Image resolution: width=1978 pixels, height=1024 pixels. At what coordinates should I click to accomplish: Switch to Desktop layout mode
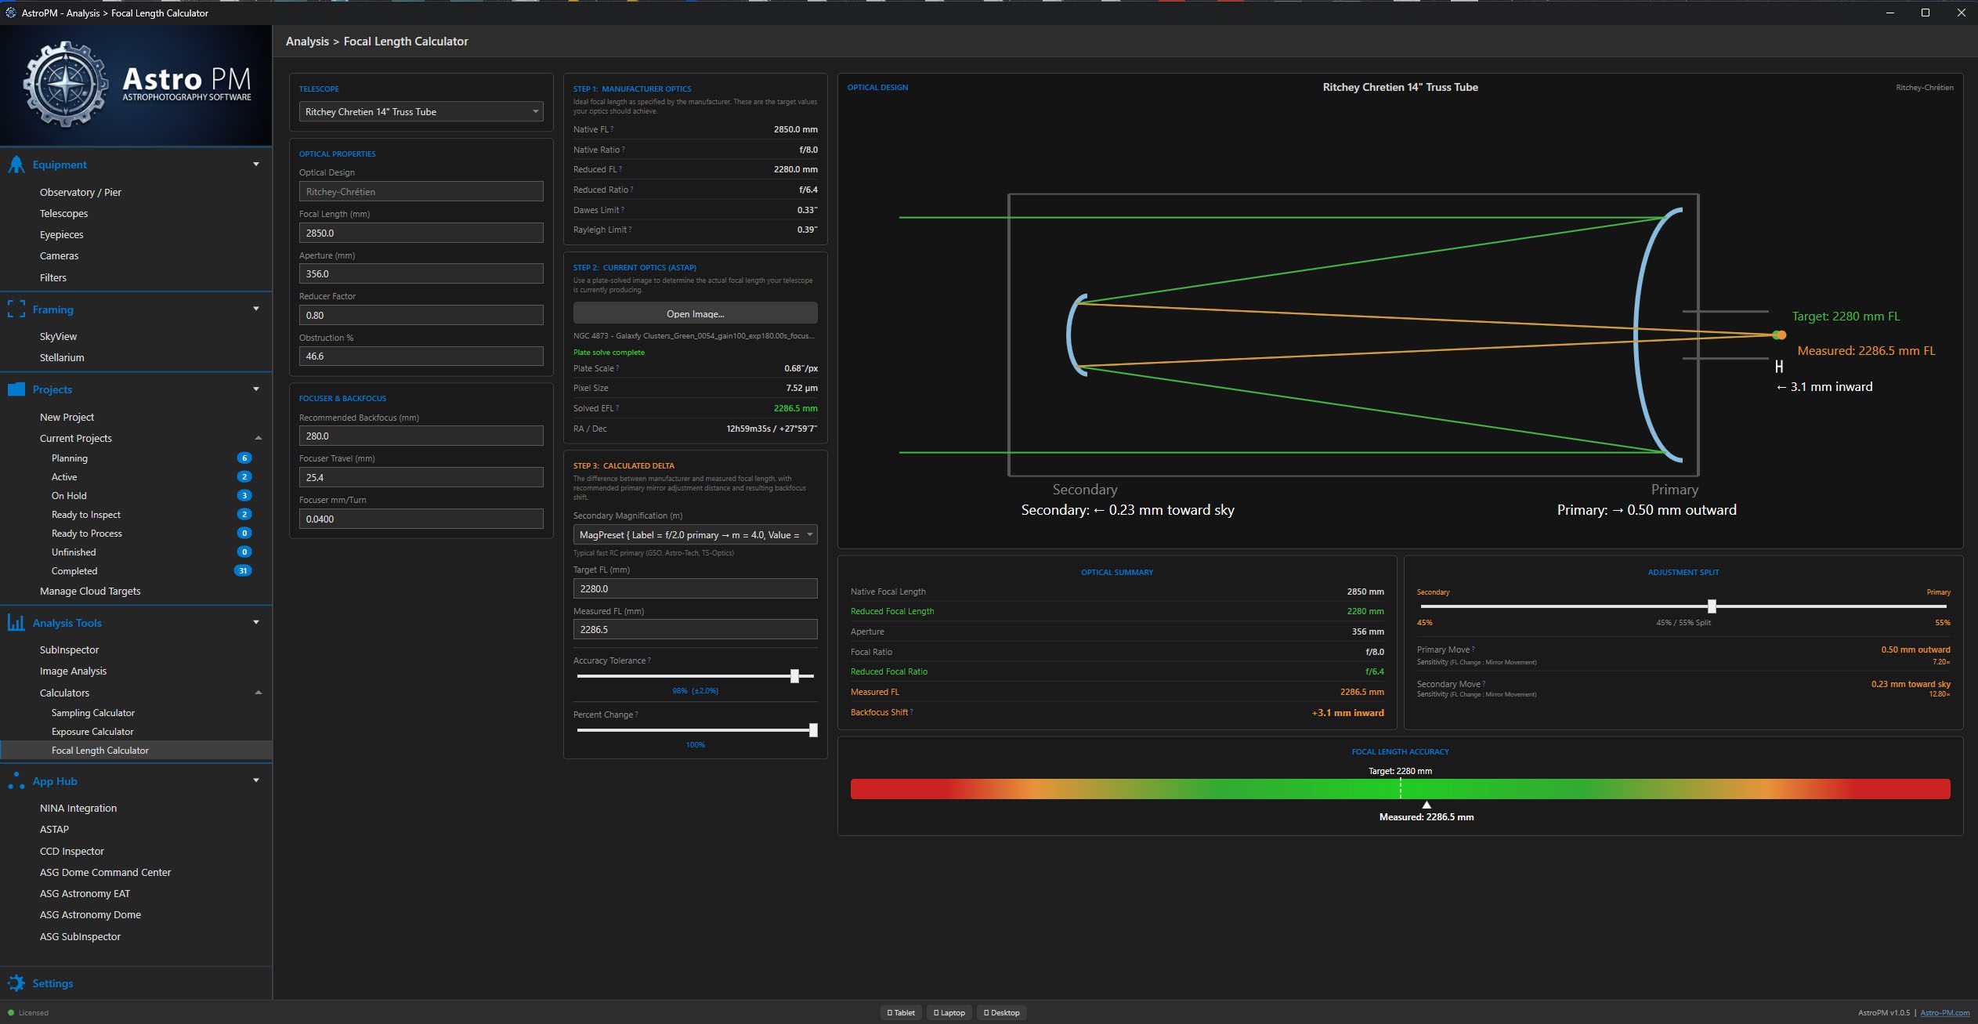(x=1002, y=1012)
